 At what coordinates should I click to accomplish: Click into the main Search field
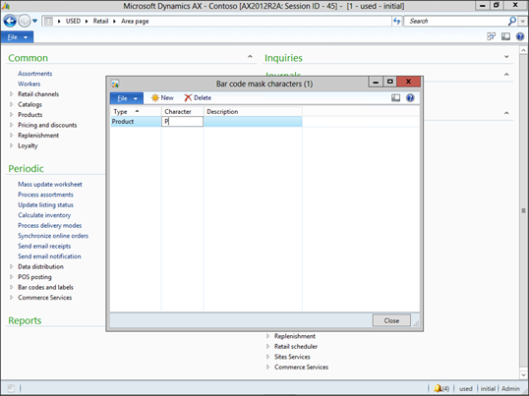455,22
